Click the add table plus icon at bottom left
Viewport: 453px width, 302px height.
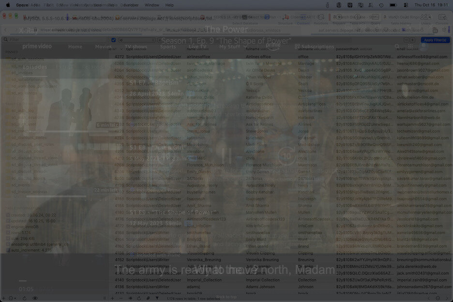tap(4, 298)
